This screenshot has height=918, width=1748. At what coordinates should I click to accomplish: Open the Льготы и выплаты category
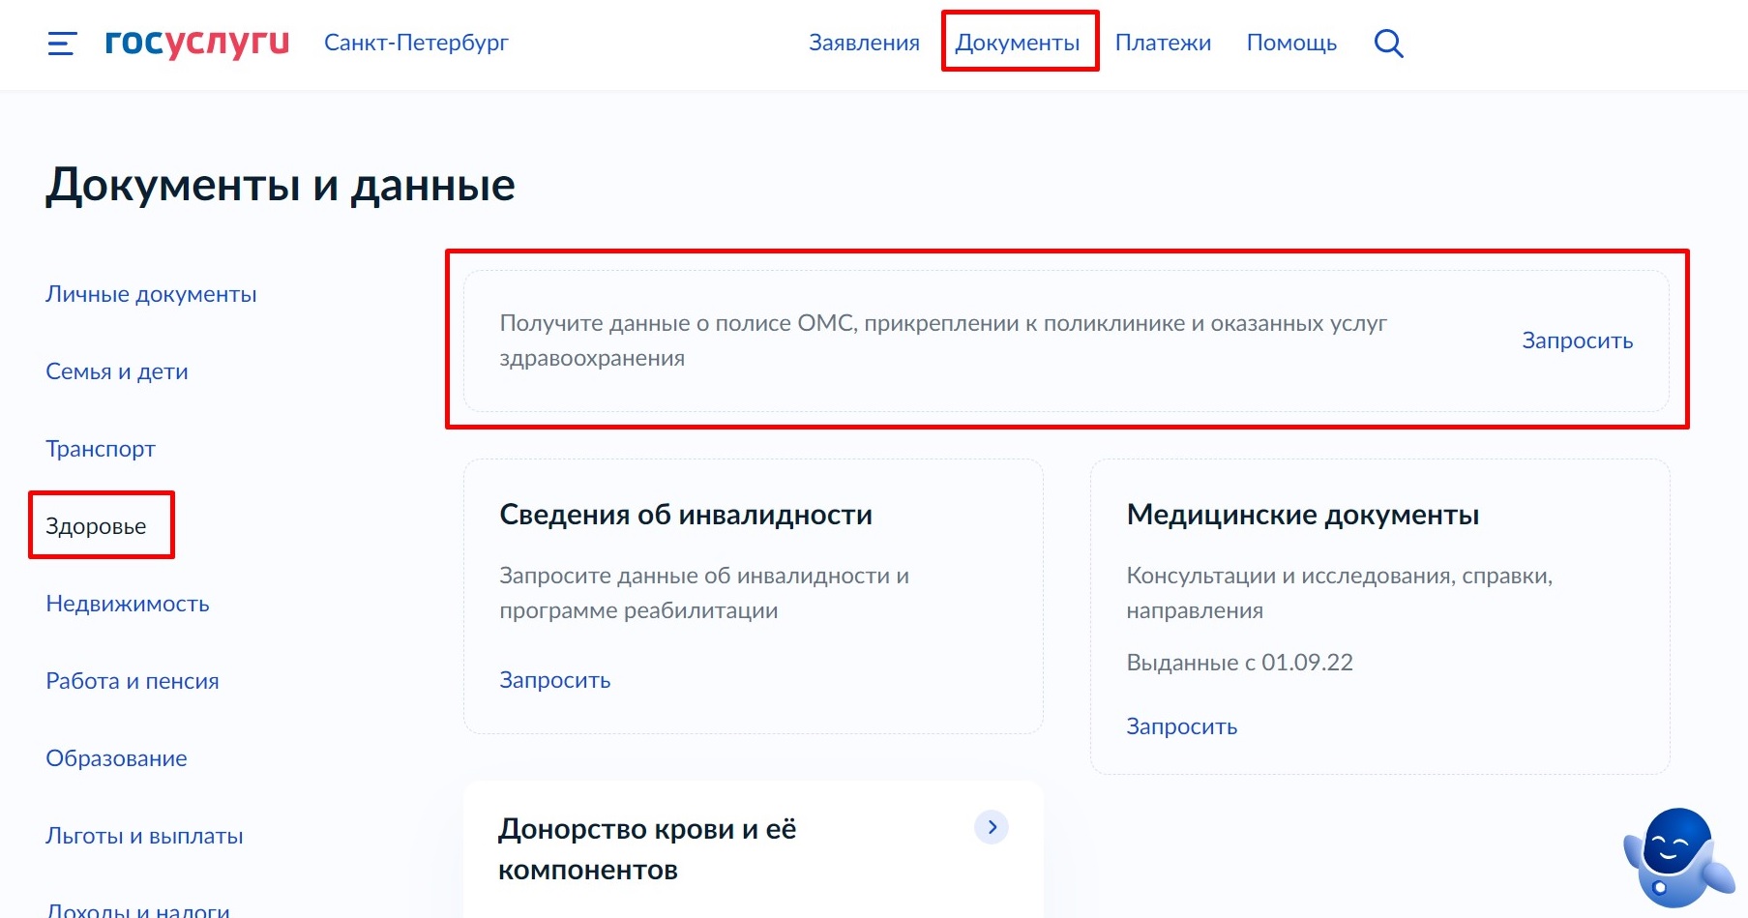click(143, 836)
